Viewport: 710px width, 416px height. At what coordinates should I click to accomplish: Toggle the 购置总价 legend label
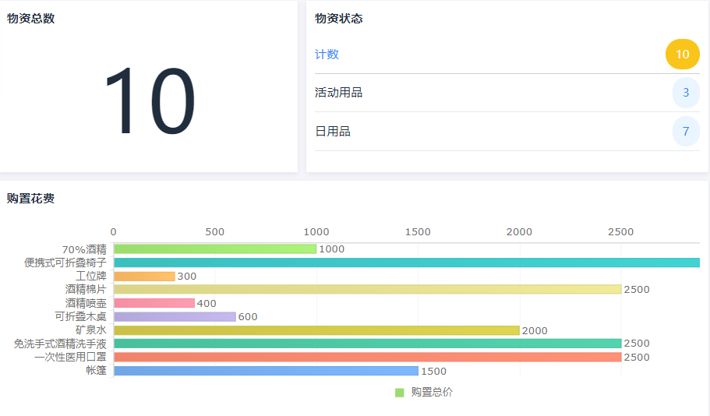tap(432, 393)
